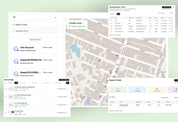Click '0 Active users now' text
This screenshot has width=178, height=122.
coord(78,26)
